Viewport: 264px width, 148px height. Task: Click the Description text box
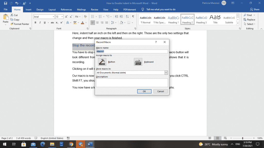pos(132,83)
